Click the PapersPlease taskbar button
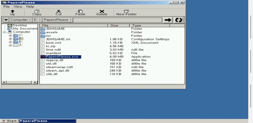253x123 pixels. click(x=47, y=121)
